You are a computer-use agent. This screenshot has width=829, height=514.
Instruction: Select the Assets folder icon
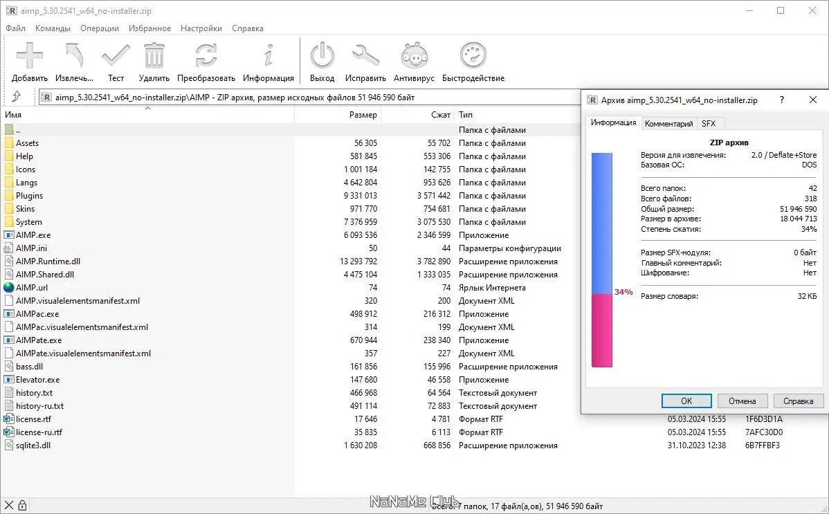(9, 143)
